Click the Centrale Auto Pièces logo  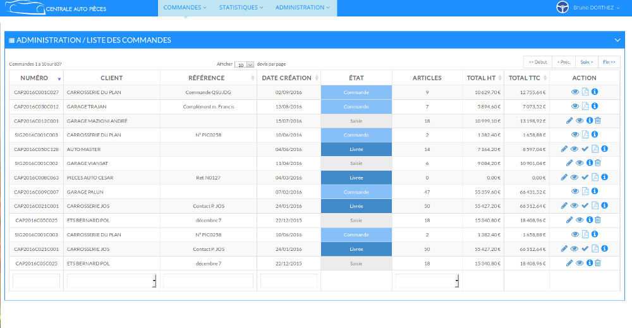56,8
